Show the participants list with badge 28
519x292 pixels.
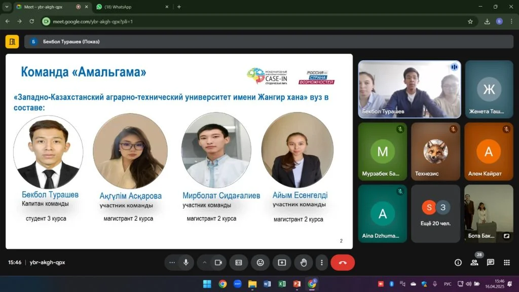(x=474, y=263)
